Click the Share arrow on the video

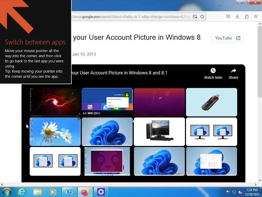pyautogui.click(x=233, y=71)
